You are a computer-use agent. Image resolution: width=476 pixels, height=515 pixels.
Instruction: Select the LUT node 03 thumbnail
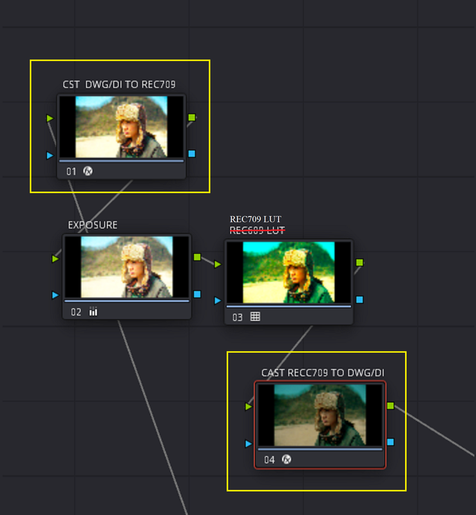(x=289, y=272)
